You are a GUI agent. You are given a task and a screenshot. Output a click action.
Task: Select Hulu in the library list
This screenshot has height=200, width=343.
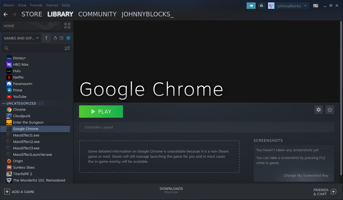[x=35, y=71]
